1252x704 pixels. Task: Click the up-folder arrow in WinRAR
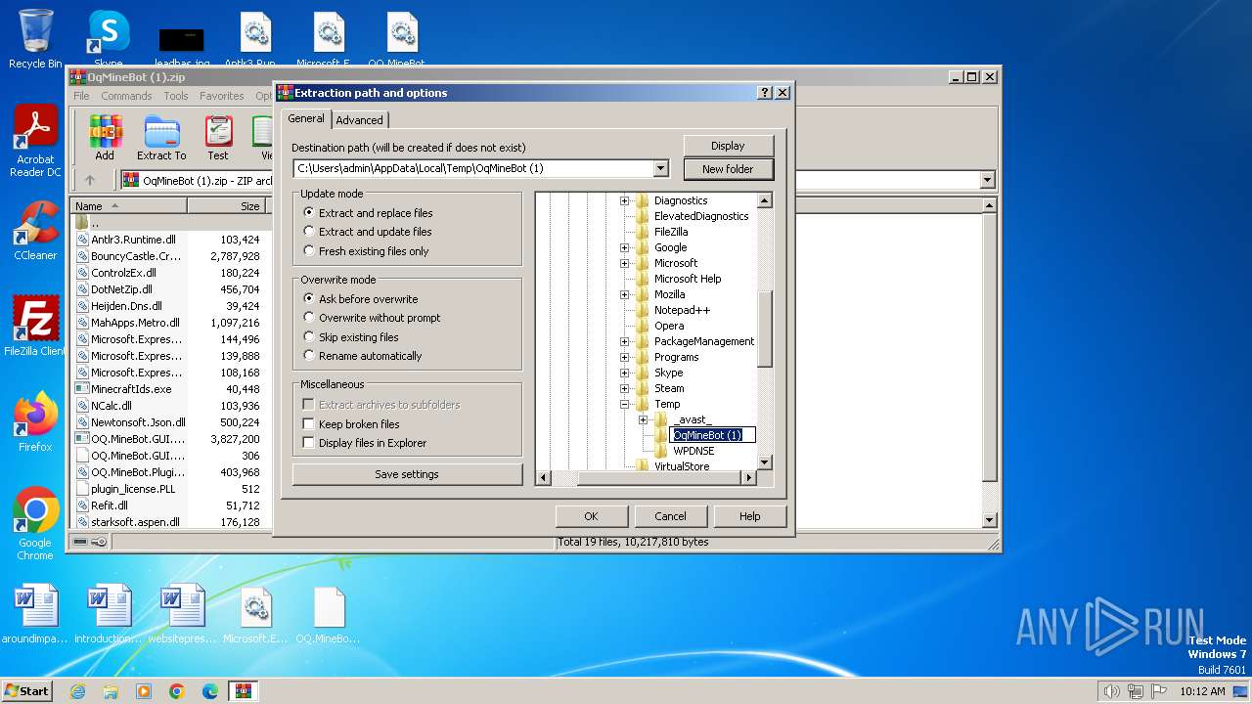click(x=90, y=180)
